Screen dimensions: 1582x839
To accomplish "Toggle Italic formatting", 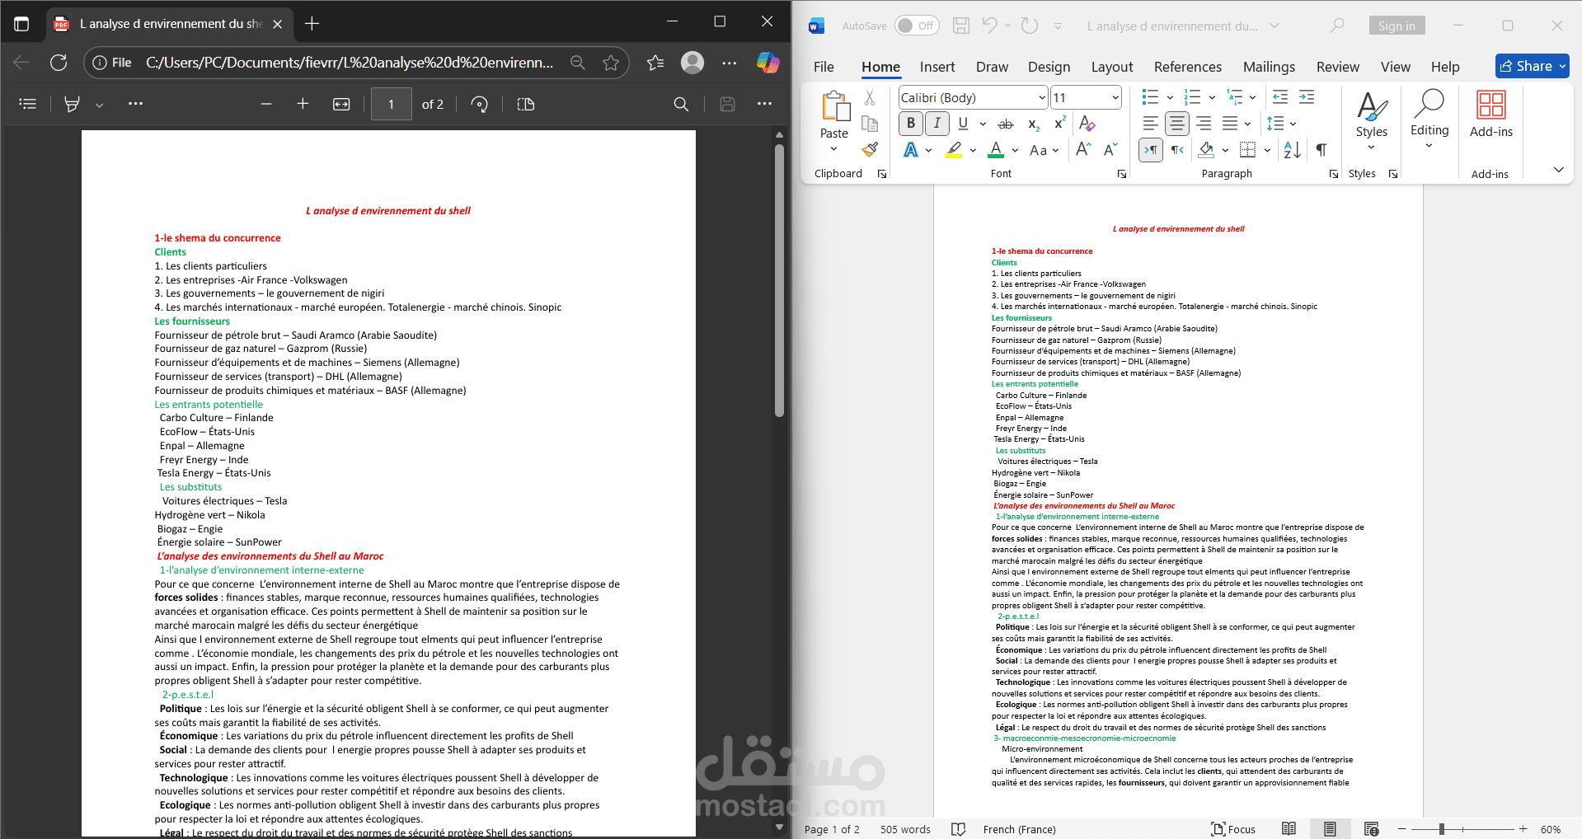I will (937, 124).
